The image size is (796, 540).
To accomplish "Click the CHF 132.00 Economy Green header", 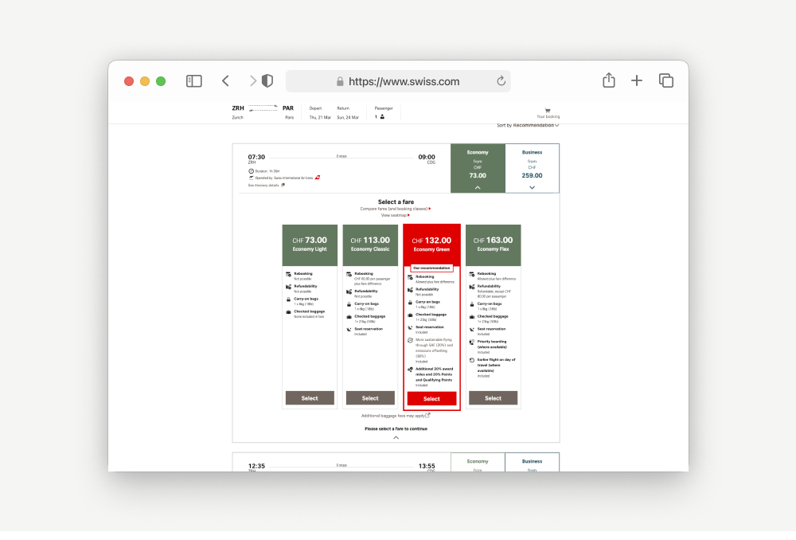I will pyautogui.click(x=431, y=245).
